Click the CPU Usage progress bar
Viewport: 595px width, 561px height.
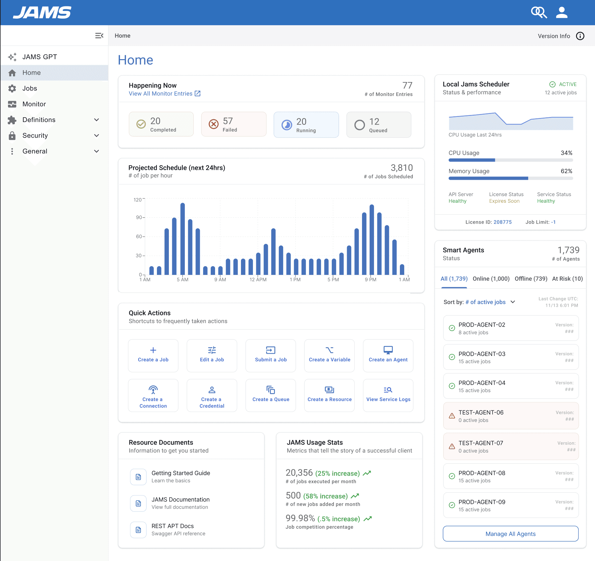(x=511, y=160)
